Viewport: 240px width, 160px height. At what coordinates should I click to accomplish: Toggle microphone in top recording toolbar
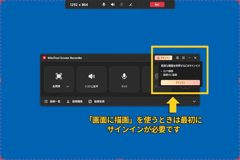pyautogui.click(x=104, y=4)
